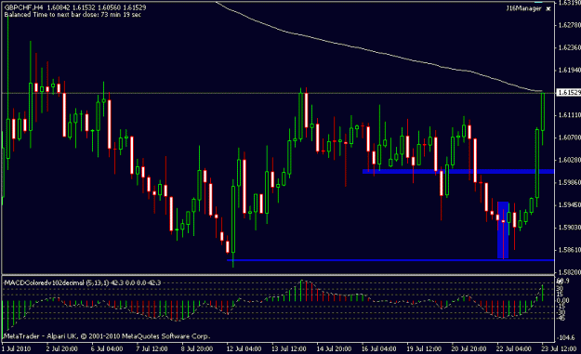Select the thick blue horizontal zone near 1.6007
Screen dimensions: 581x354
(458, 172)
